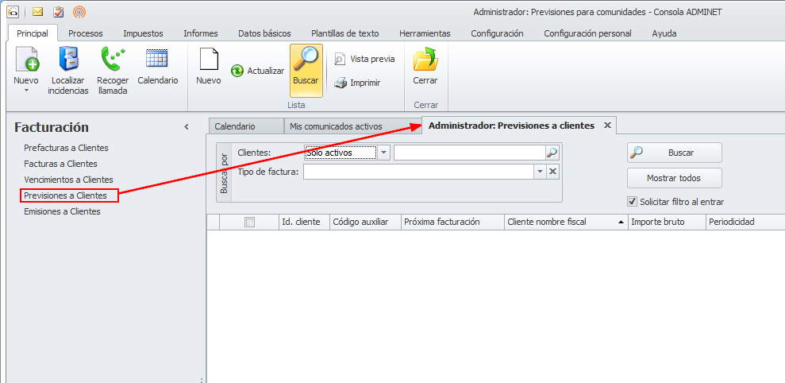Sort by Importe bruto column header

click(667, 222)
